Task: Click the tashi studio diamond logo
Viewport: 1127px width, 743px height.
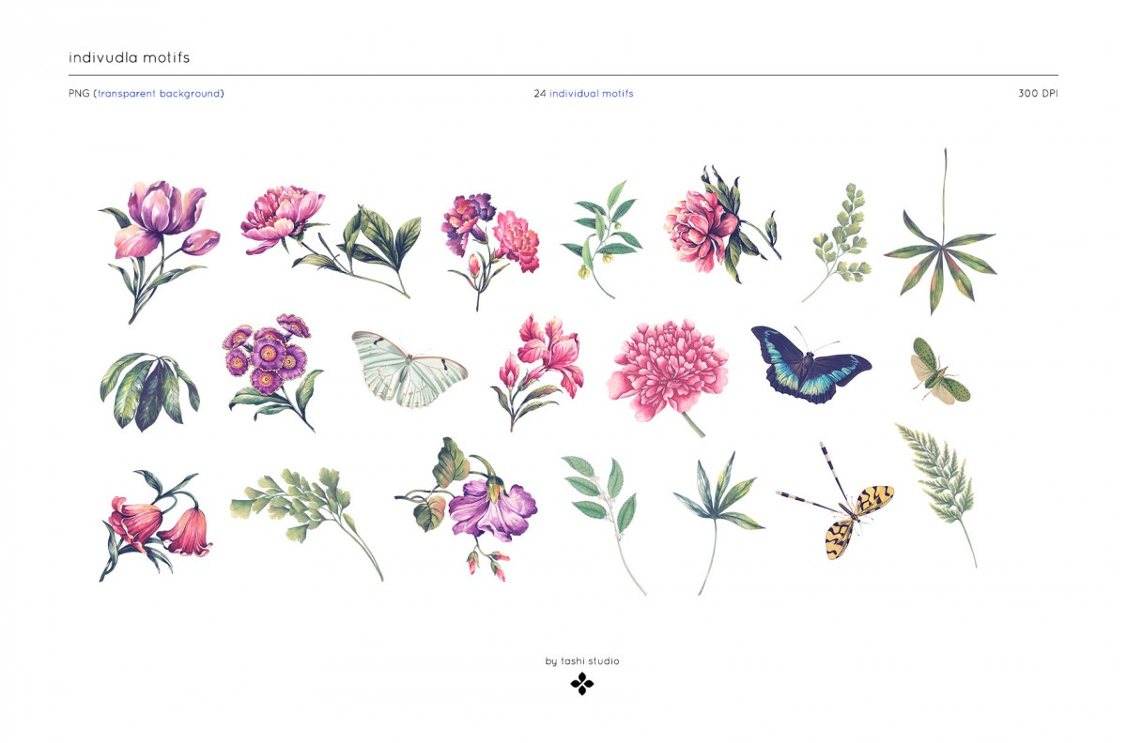Action: pos(582,684)
